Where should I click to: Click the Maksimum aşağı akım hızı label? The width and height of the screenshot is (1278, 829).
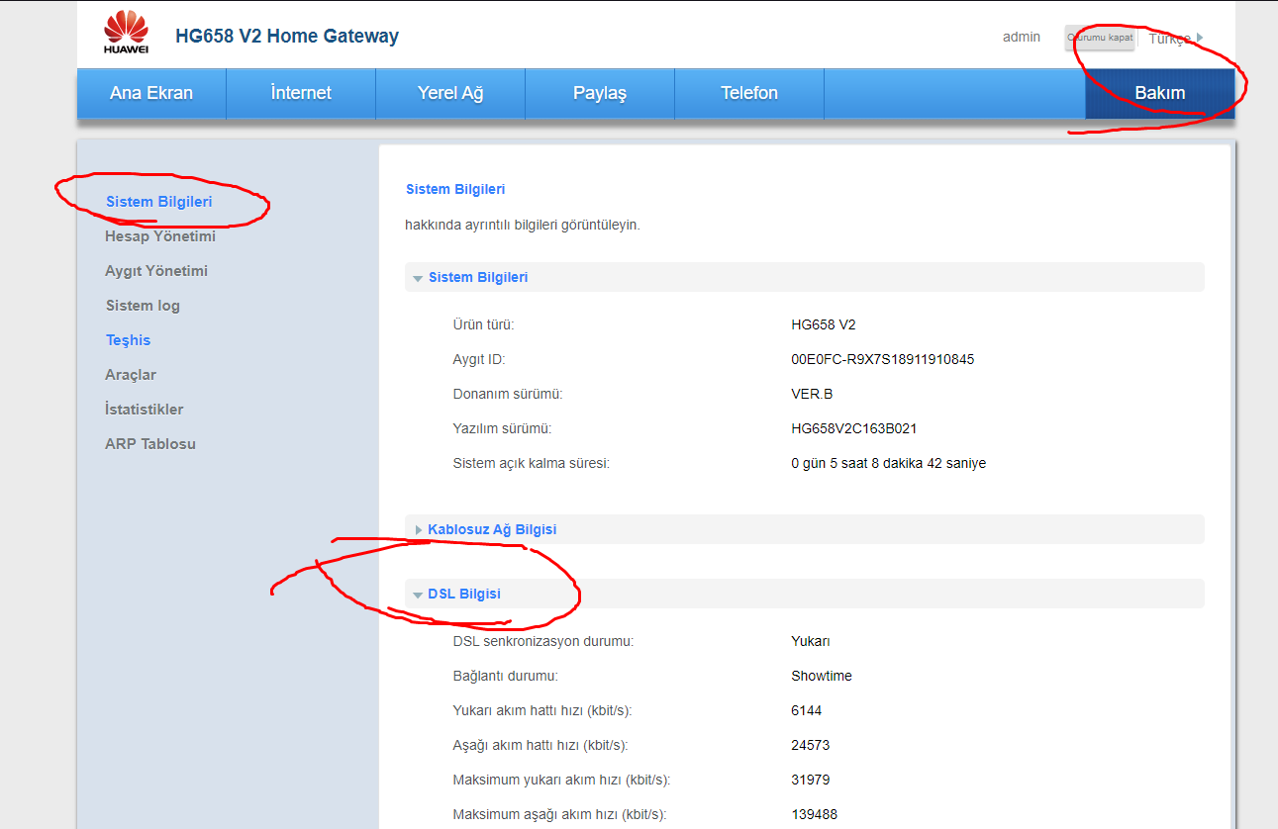tap(560, 814)
